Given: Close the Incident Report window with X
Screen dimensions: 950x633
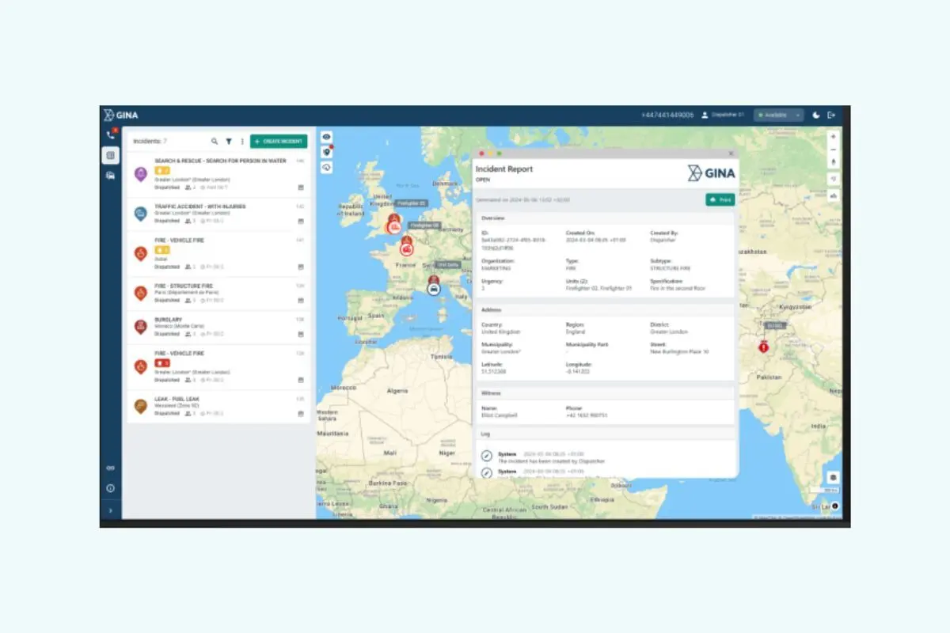Looking at the screenshot, I should tap(731, 153).
